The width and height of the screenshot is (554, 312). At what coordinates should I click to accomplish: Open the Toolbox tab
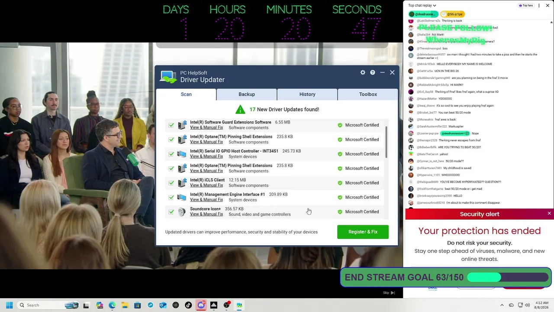(368, 94)
